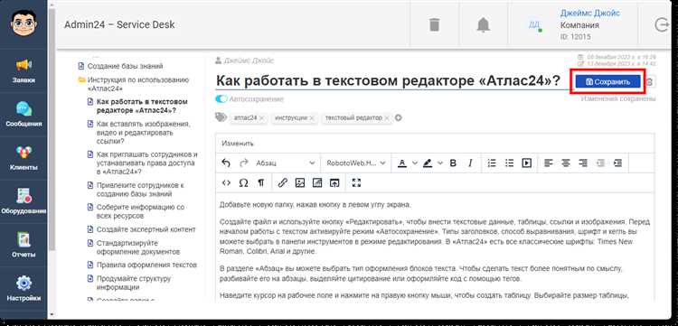Open the trash bin in the header
The height and width of the screenshot is (326, 678).
coord(434,24)
